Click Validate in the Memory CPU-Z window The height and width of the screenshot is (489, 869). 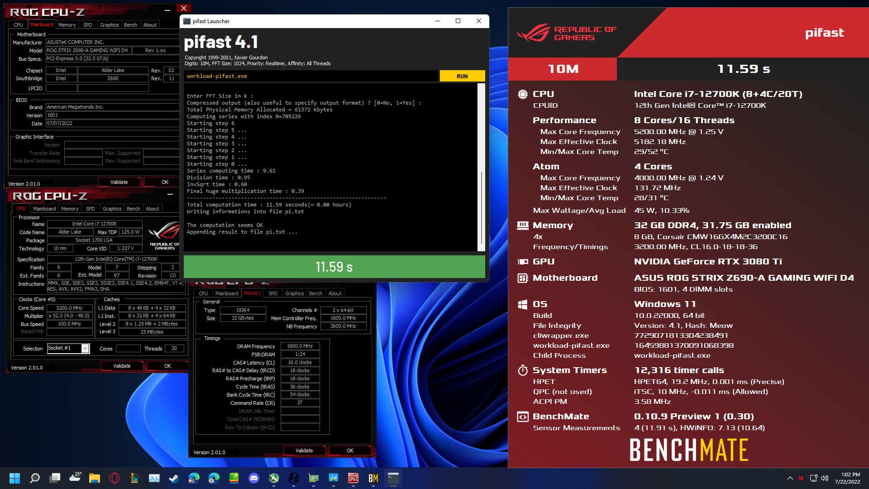click(x=304, y=451)
